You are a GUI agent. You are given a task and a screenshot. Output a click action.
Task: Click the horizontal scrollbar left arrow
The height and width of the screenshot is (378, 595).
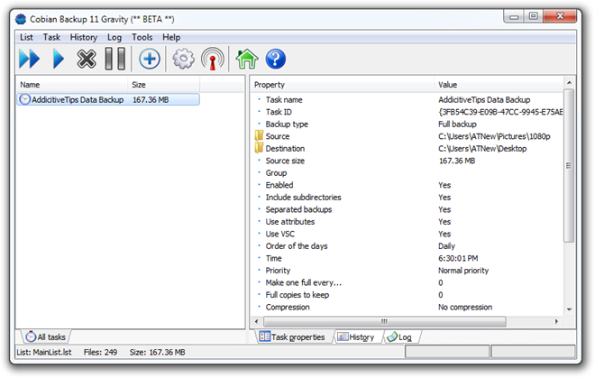257,321
